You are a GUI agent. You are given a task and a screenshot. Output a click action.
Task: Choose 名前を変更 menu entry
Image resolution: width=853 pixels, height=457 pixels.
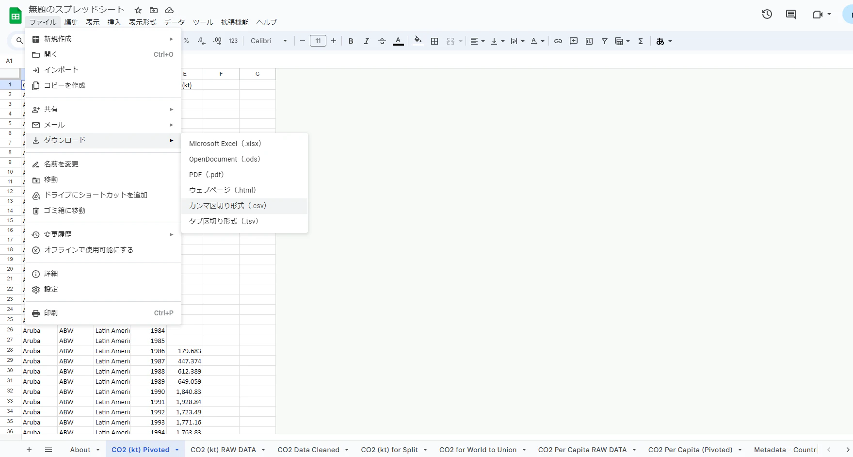click(103, 164)
